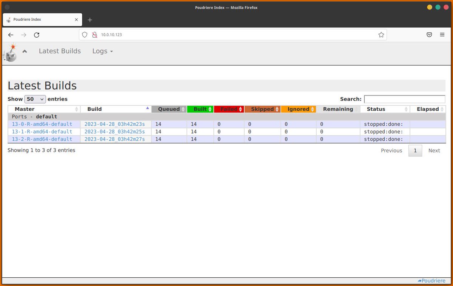Close the Poudriere Index tab

click(x=76, y=20)
